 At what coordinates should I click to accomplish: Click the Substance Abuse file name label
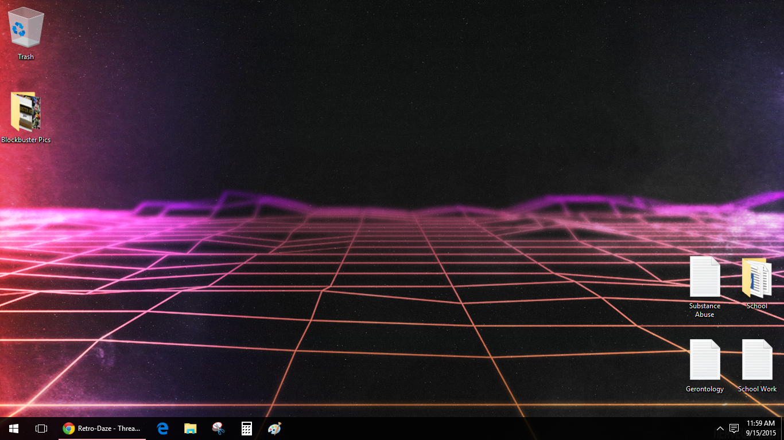pos(705,310)
